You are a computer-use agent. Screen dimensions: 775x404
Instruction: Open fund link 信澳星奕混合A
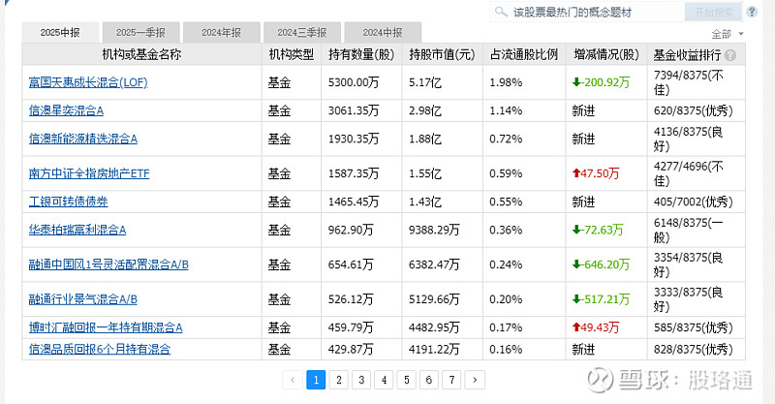click(66, 110)
